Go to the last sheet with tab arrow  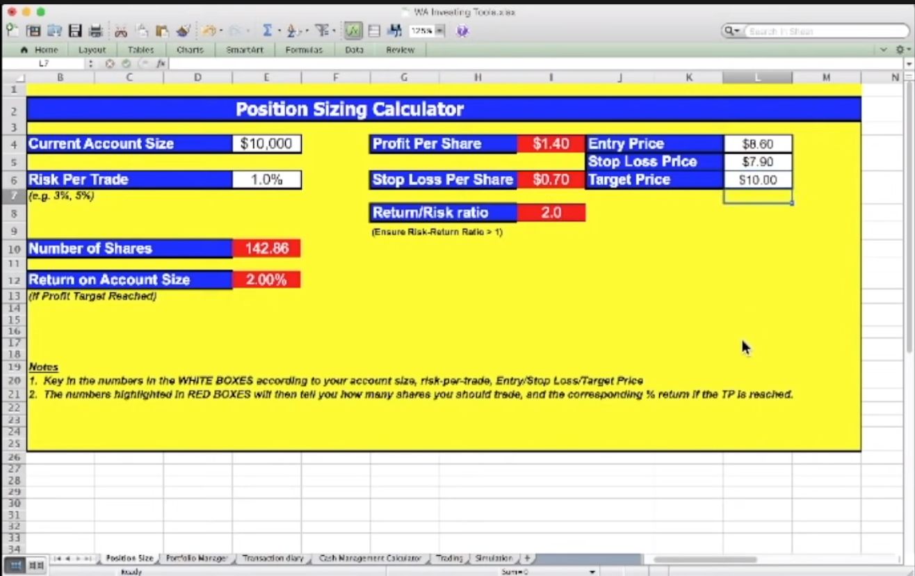(x=88, y=559)
